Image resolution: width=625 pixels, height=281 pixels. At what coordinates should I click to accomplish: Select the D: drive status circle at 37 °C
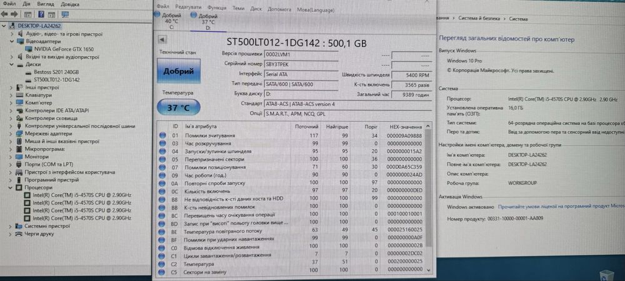click(194, 16)
